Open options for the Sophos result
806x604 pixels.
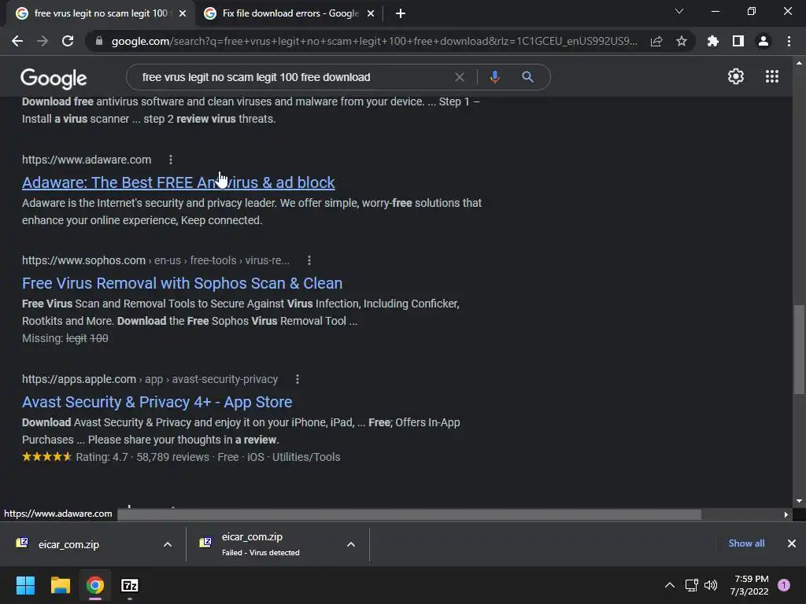pyautogui.click(x=309, y=260)
